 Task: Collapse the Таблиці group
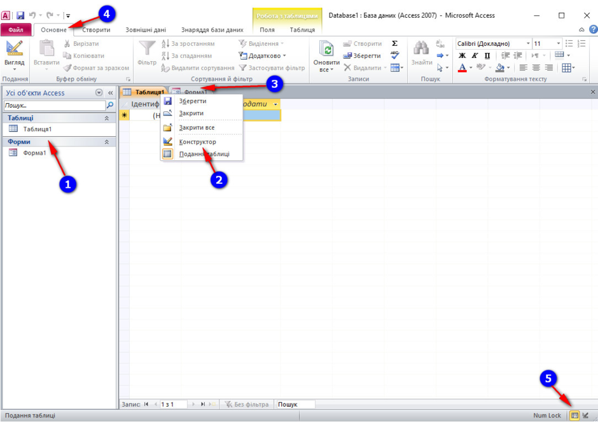[107, 118]
